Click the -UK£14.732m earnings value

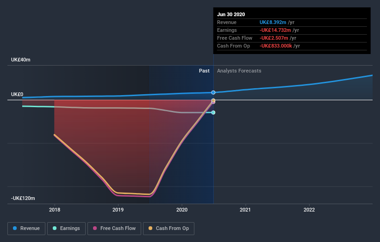(x=275, y=30)
